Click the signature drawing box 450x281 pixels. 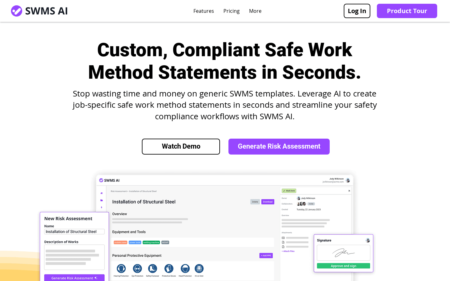343,253
